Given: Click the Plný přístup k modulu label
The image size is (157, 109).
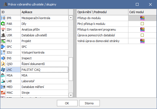Looking at the screenshot, I should (91, 24).
